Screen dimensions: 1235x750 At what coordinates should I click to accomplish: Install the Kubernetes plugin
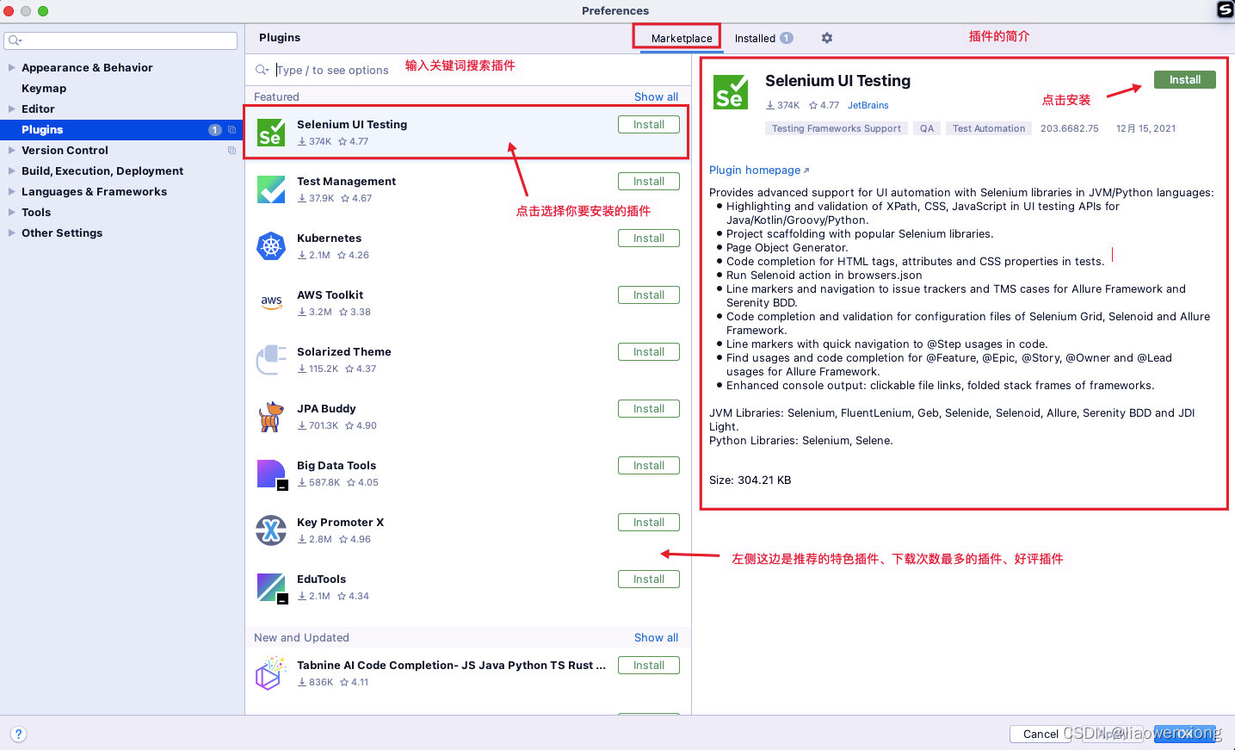click(x=649, y=239)
